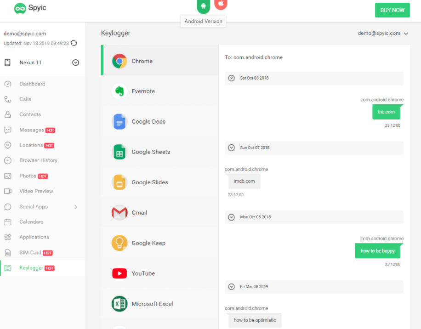Click the Messages chat bubble icon
Viewport: 421px width, 329px height.
pos(8,130)
